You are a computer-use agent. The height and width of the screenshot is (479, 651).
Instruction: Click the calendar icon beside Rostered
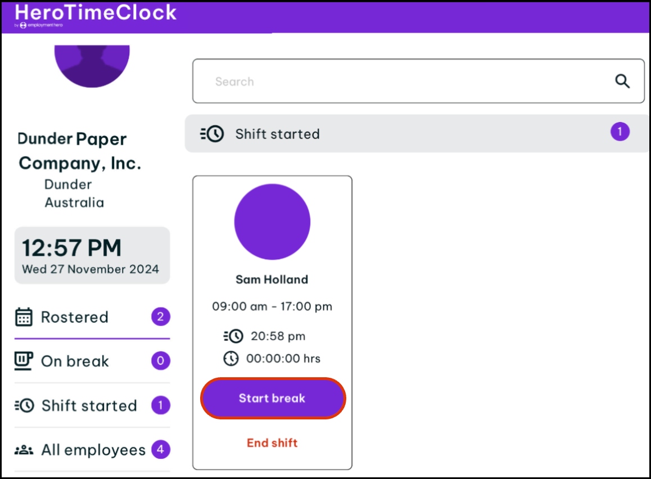24,317
